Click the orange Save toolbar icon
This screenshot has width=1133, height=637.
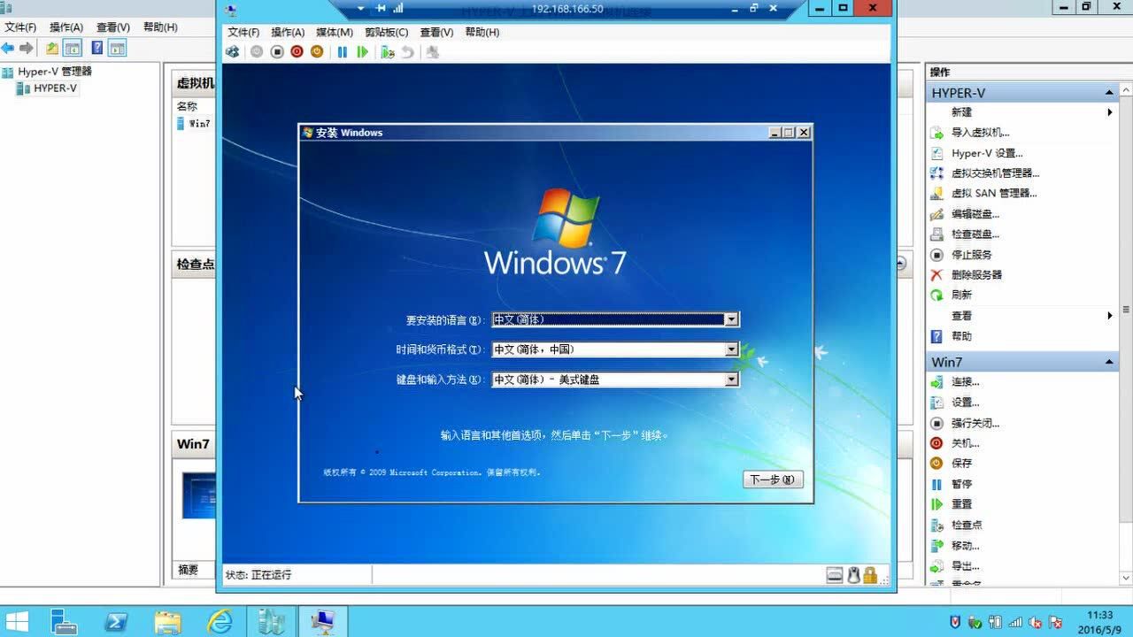[317, 52]
